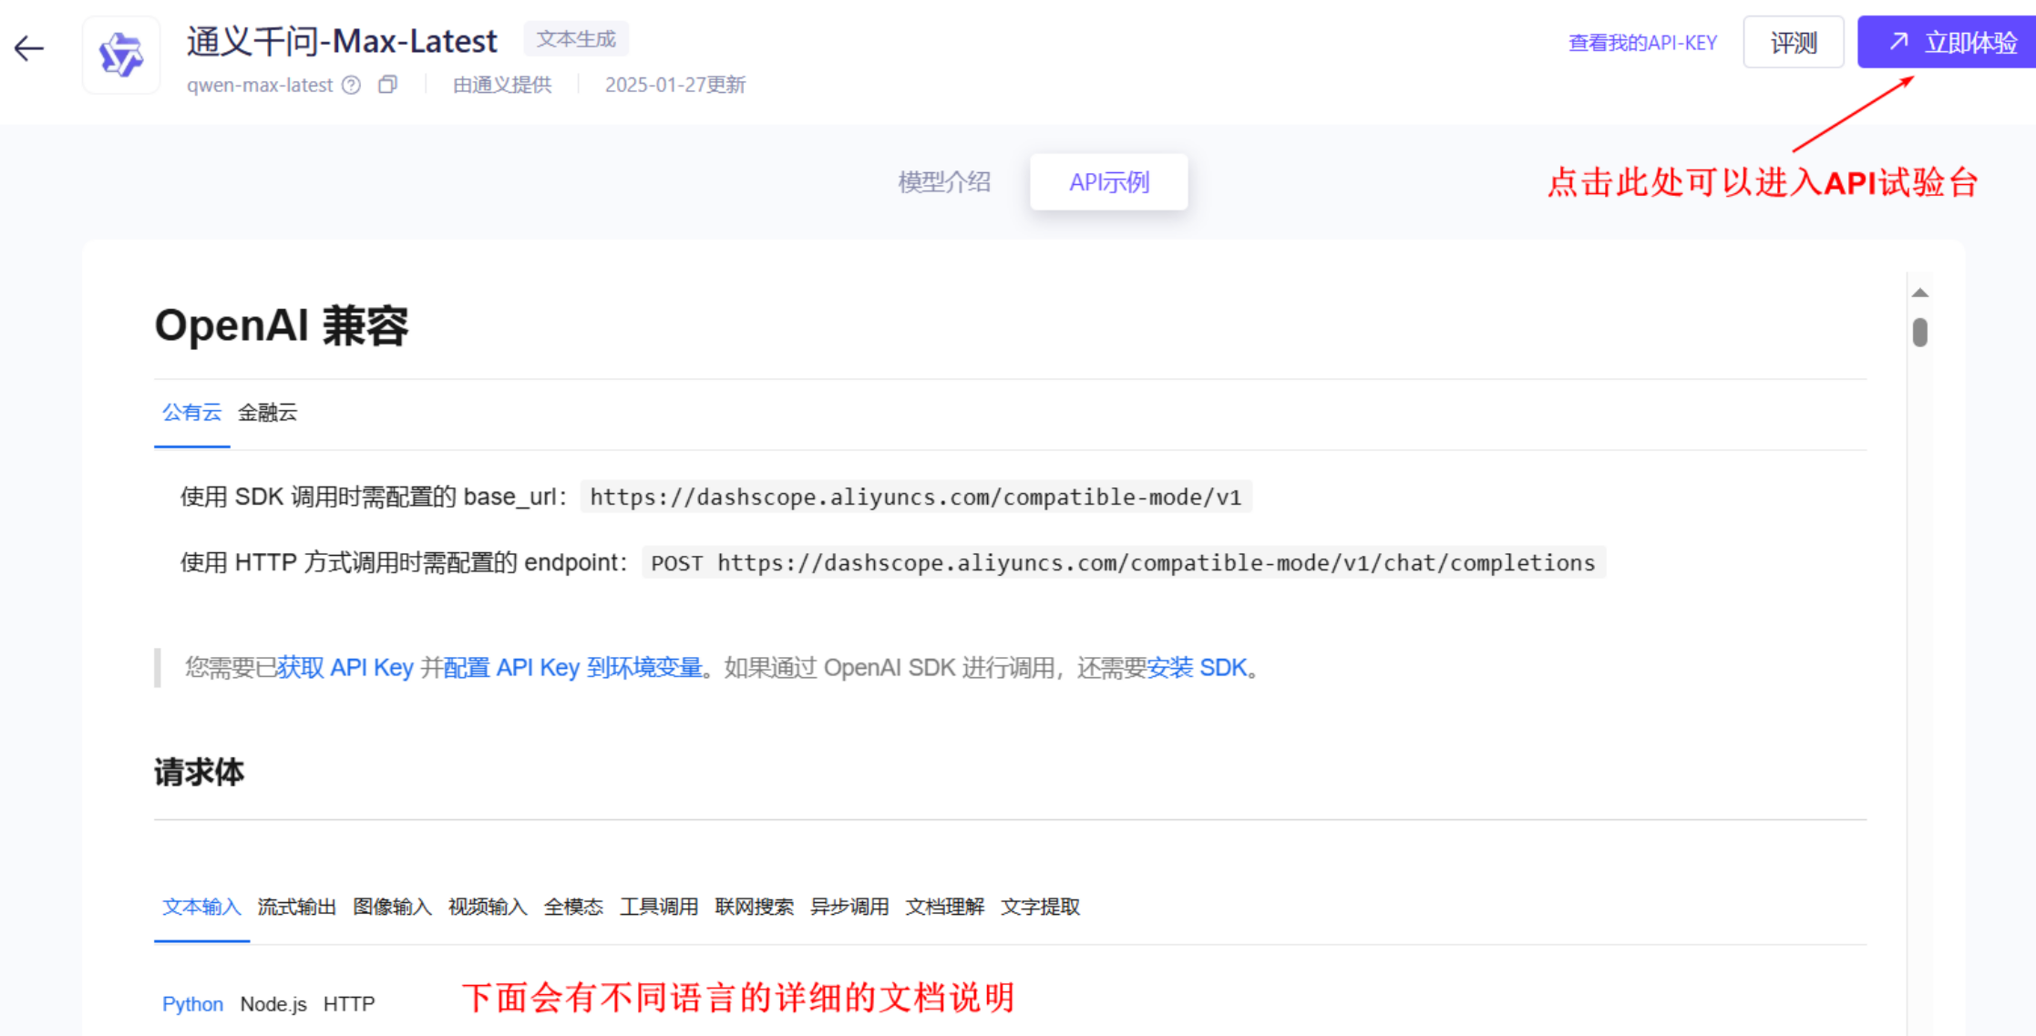Select the 工具调用 tab
Viewport: 2036px width, 1036px height.
pos(659,907)
